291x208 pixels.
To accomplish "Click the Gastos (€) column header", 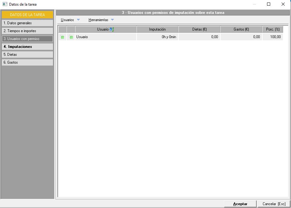I will click(x=241, y=29).
